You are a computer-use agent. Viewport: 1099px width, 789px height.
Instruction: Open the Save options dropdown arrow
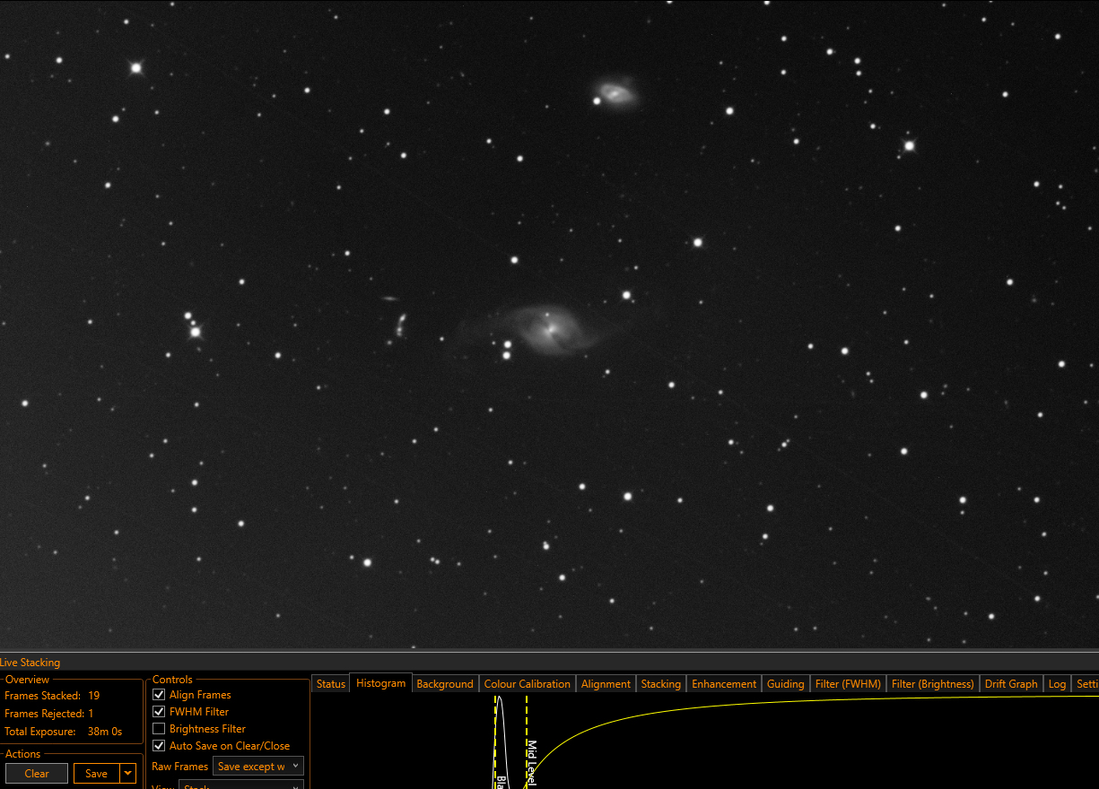tap(128, 773)
